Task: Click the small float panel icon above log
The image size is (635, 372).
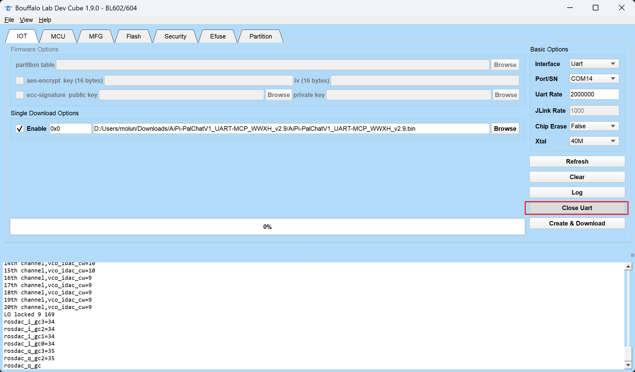Action: (632, 255)
